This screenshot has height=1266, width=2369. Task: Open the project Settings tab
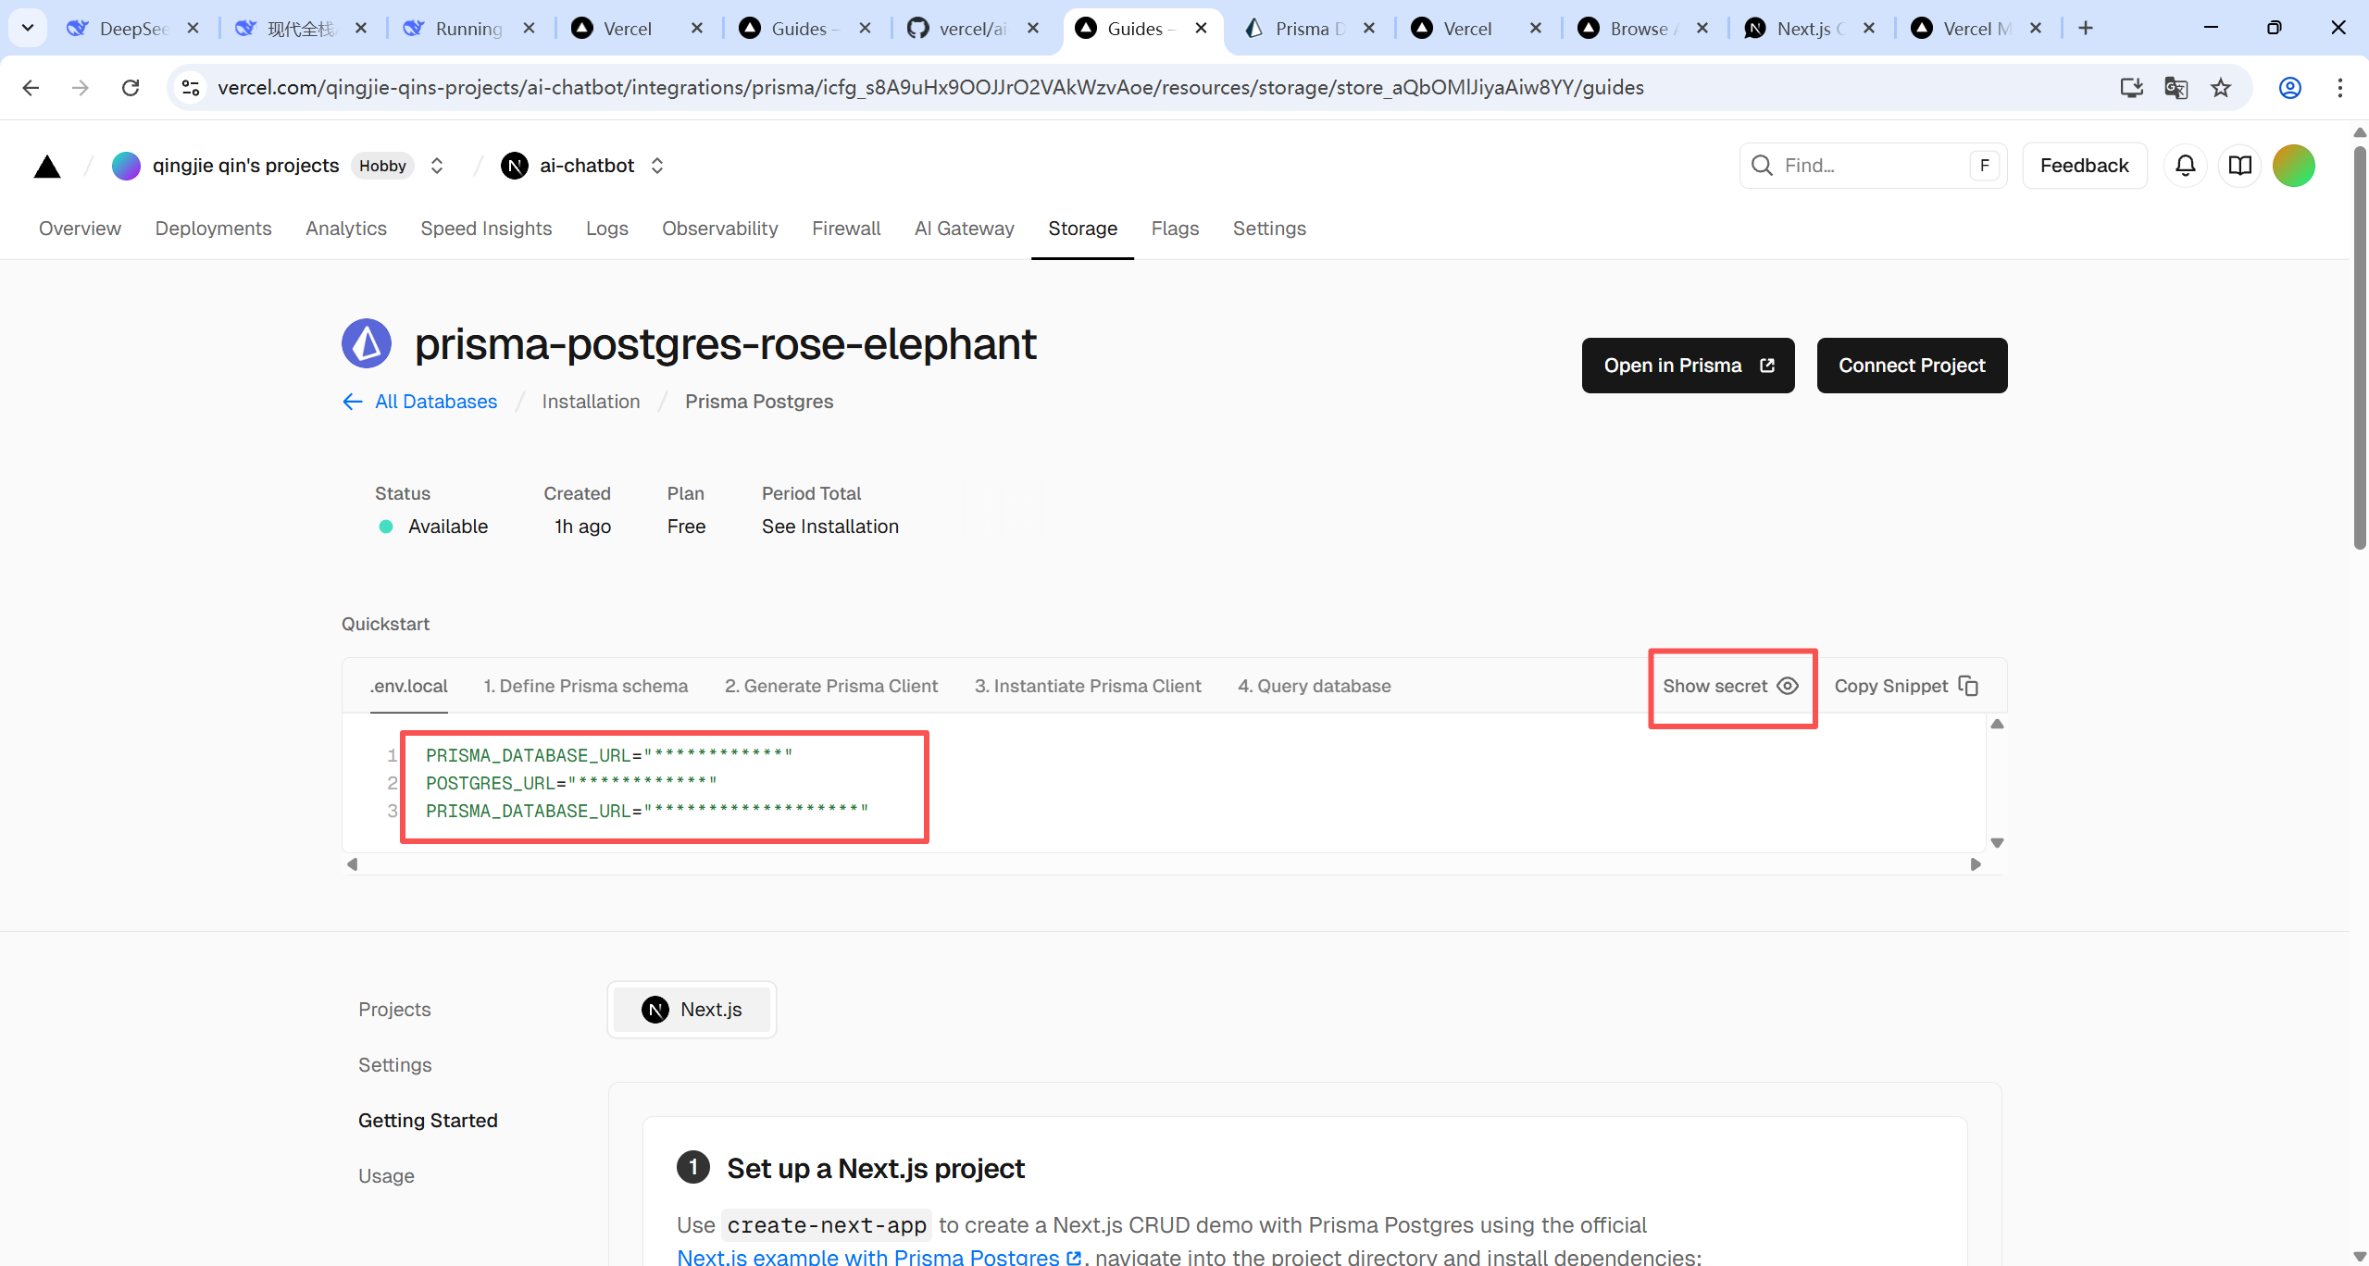[x=1269, y=229]
